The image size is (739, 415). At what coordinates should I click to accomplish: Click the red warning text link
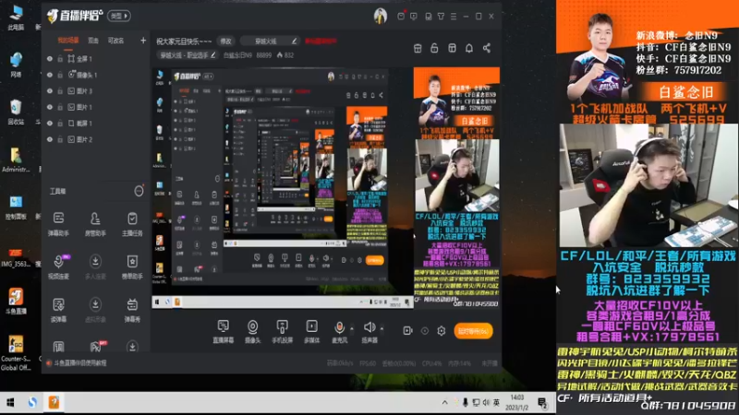[x=321, y=41]
